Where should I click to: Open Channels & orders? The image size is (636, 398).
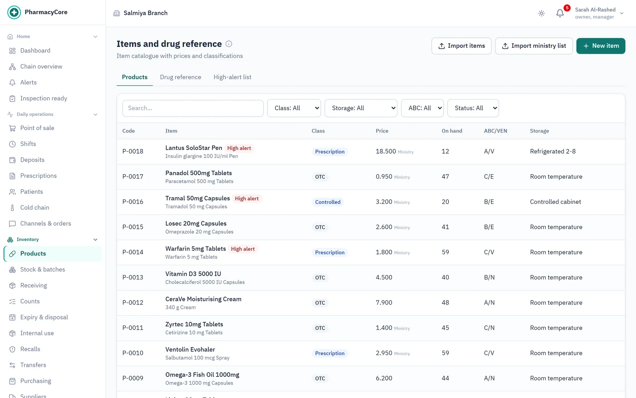pos(52,223)
